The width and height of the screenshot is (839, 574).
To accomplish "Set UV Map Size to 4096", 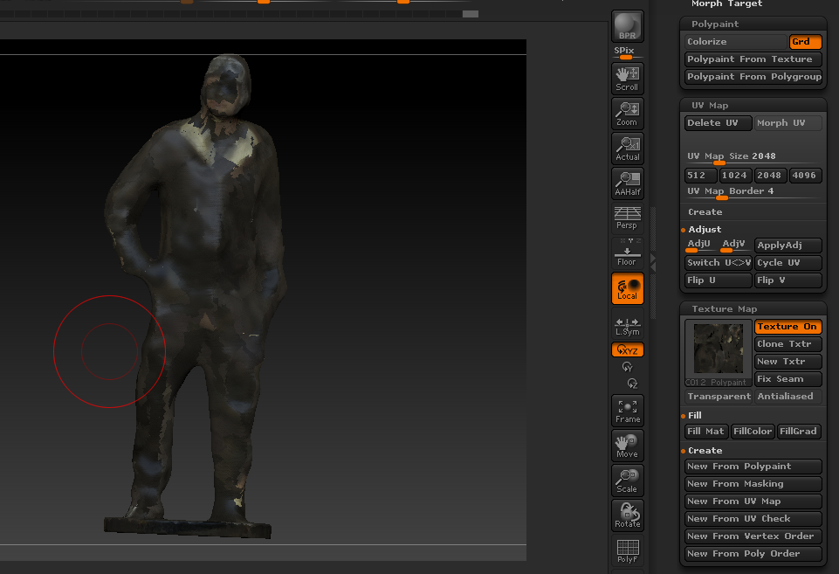I will [x=804, y=175].
